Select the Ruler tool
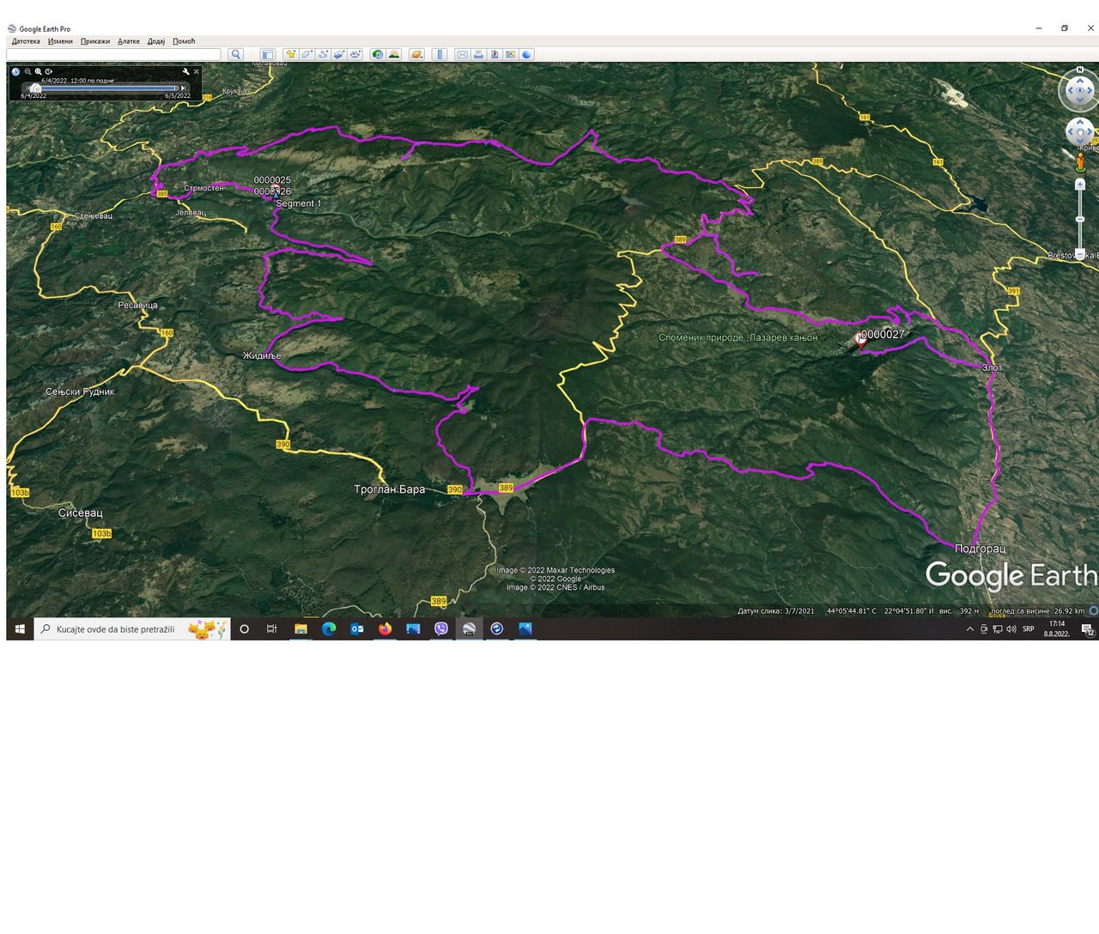The height and width of the screenshot is (934, 1099). pos(440,54)
